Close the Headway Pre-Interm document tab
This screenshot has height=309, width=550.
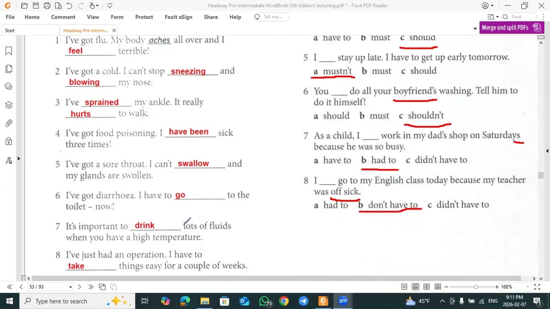point(114,30)
